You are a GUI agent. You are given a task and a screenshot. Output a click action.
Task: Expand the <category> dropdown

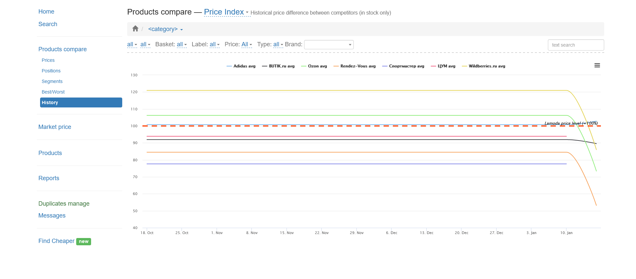point(165,29)
